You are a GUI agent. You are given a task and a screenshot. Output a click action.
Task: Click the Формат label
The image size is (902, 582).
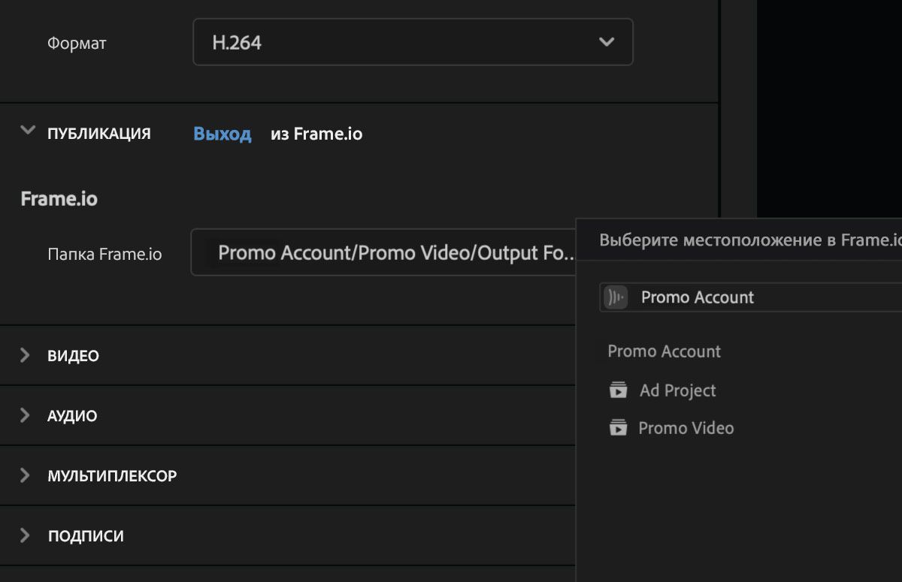pyautogui.click(x=77, y=44)
